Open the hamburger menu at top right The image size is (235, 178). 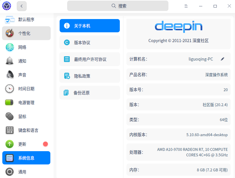click(x=186, y=6)
